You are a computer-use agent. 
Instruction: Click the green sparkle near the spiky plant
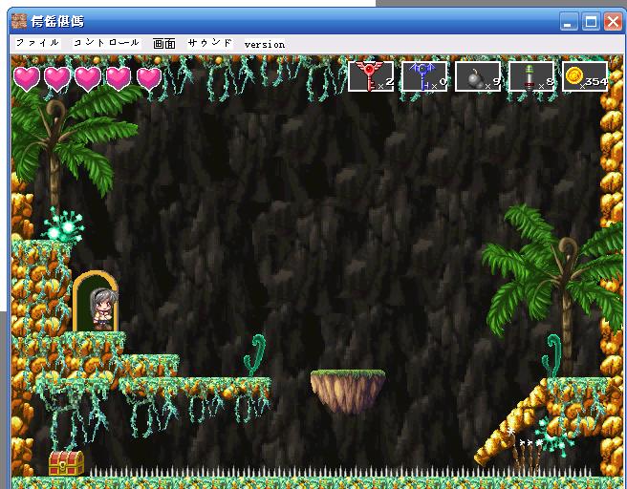(x=555, y=436)
